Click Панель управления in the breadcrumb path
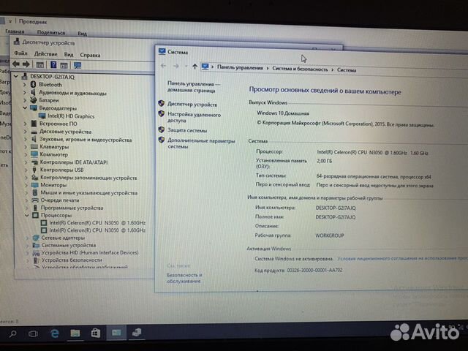Image resolution: width=468 pixels, height=351 pixels. pyautogui.click(x=240, y=68)
